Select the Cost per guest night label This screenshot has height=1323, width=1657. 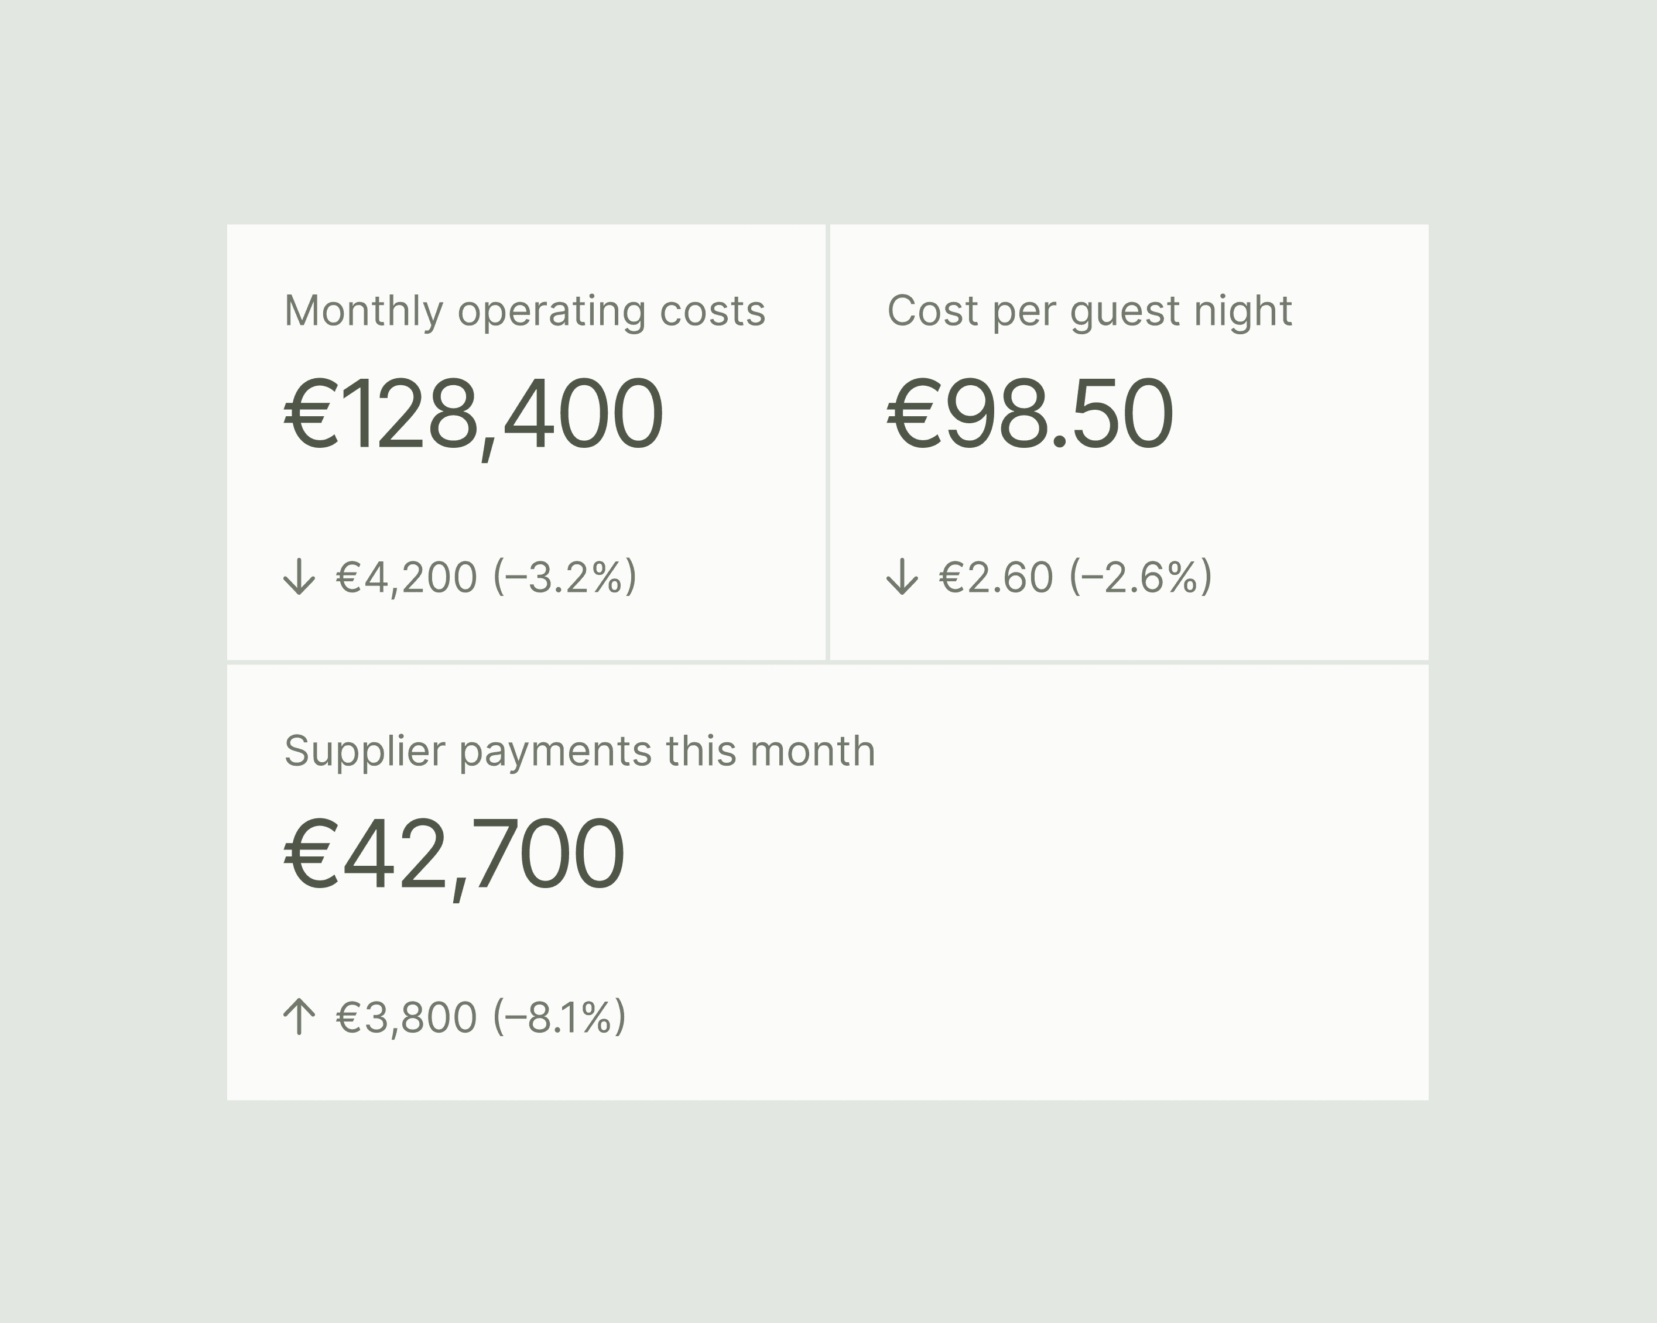coord(1089,311)
